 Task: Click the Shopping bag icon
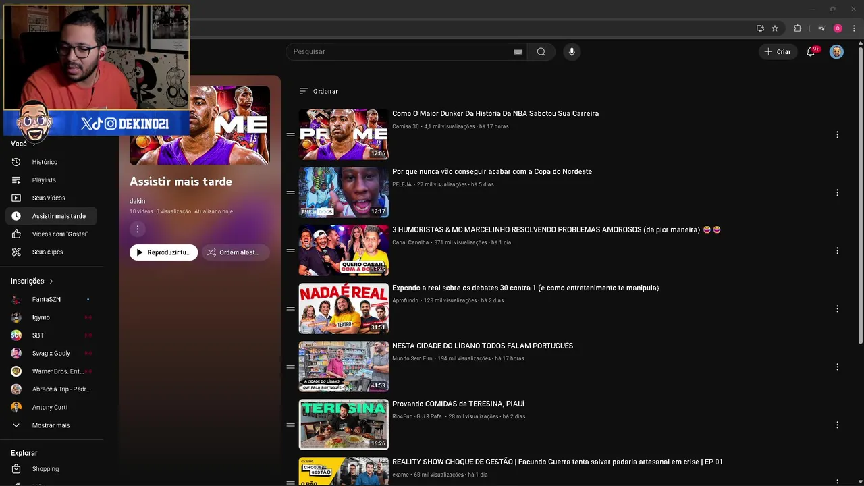(x=16, y=469)
